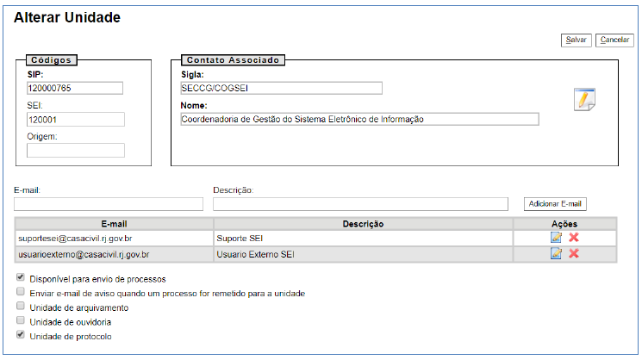Edit the usuarioexterno@casacivil.rj.gov.br email row
642x360 pixels.
point(556,253)
